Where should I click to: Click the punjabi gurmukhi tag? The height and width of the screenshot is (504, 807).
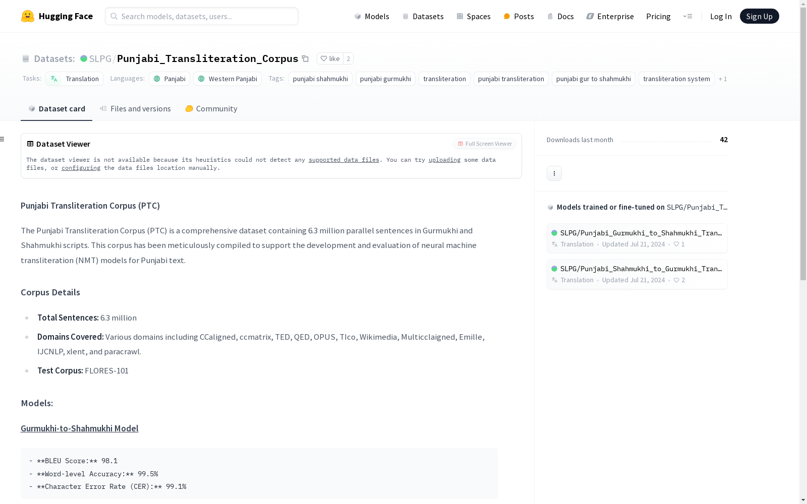coord(385,79)
